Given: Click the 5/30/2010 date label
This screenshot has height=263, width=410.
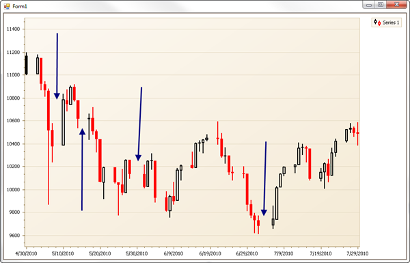Looking at the screenshot, I should tap(137, 253).
